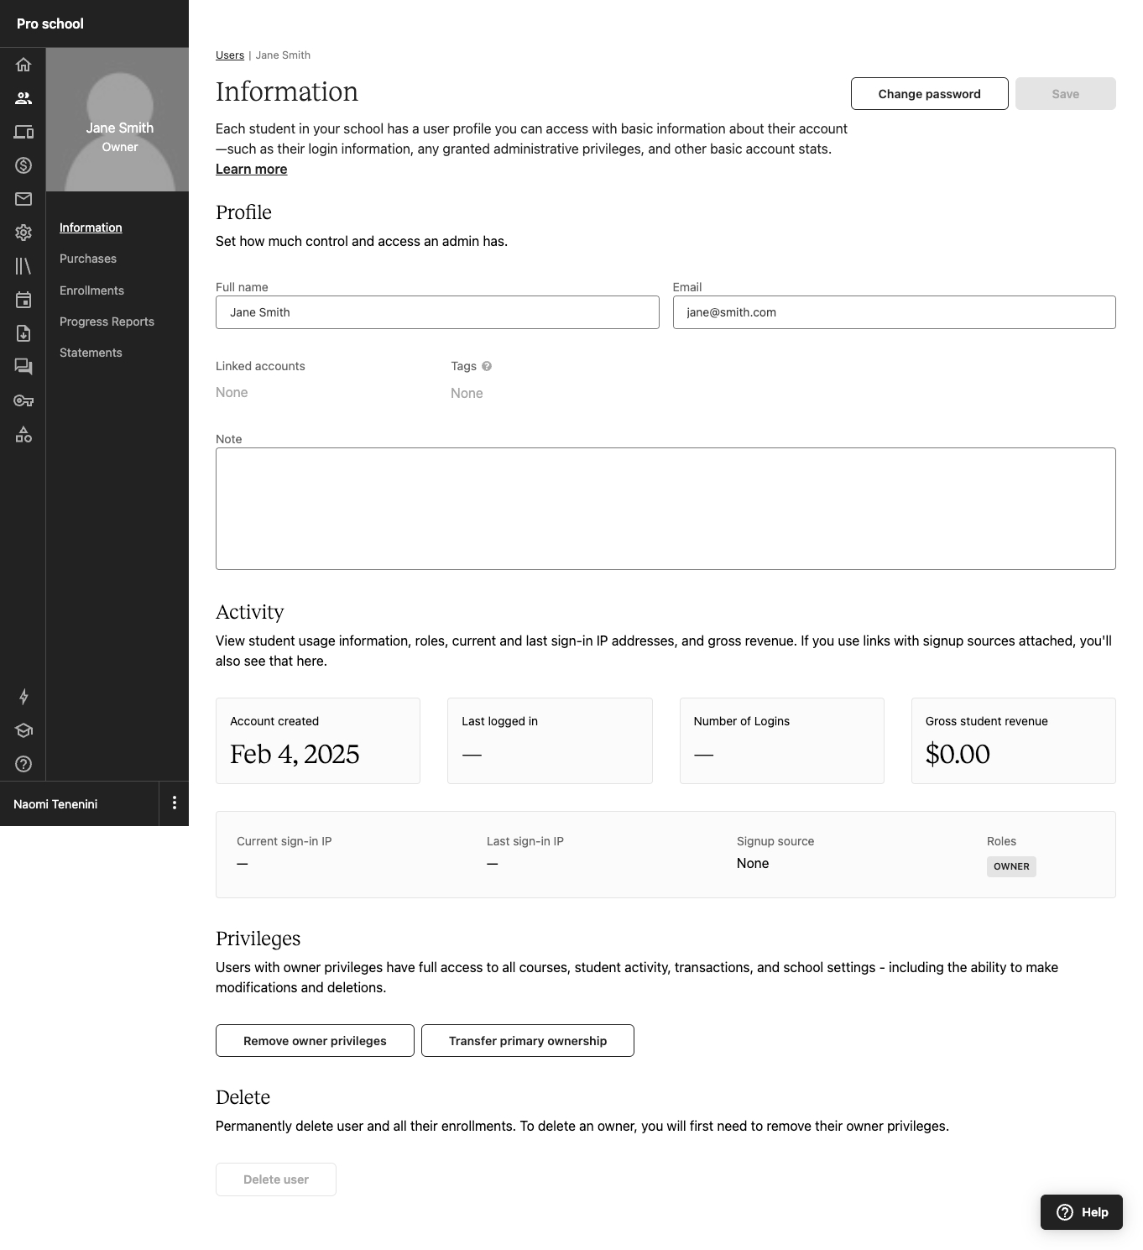The height and width of the screenshot is (1250, 1143).
Task: Open the three-dot menu beside Naomi Tenenini
Action: (x=175, y=803)
